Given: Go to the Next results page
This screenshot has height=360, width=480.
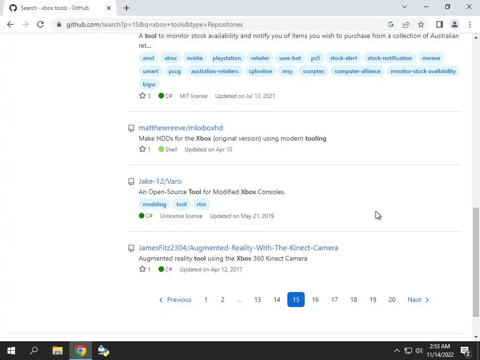Looking at the screenshot, I should pos(418,300).
